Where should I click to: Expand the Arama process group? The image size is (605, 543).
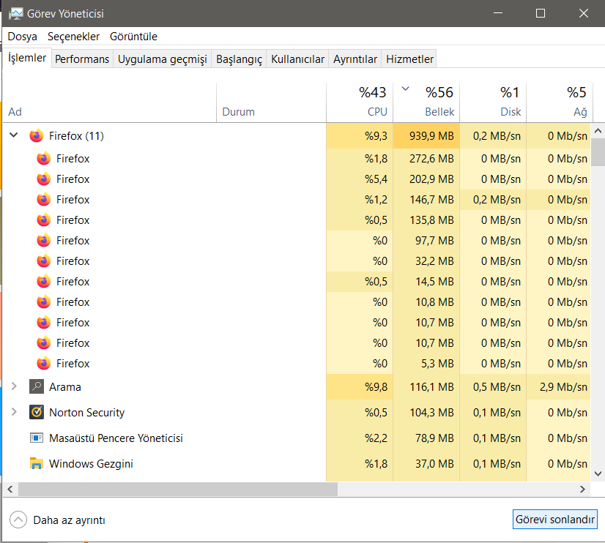14,386
